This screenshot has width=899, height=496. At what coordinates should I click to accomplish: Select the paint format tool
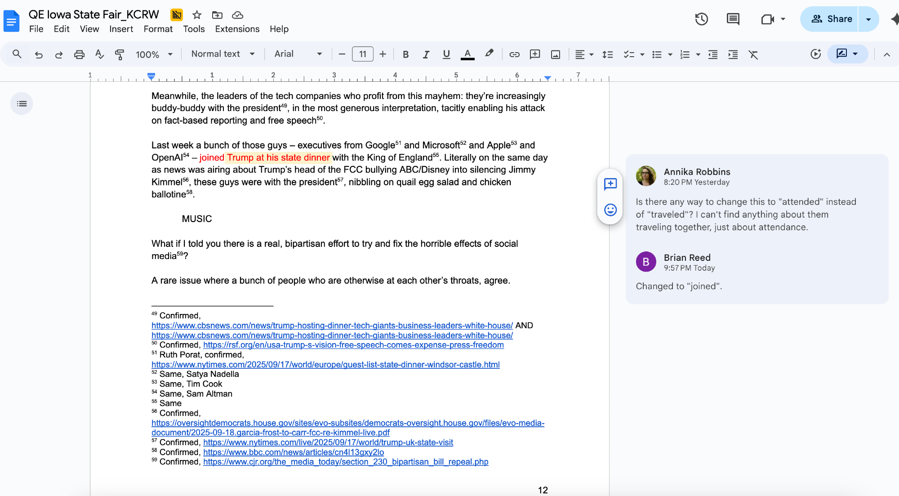pyautogui.click(x=120, y=54)
